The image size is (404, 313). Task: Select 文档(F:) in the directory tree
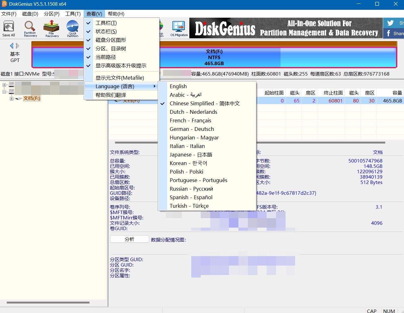point(32,98)
